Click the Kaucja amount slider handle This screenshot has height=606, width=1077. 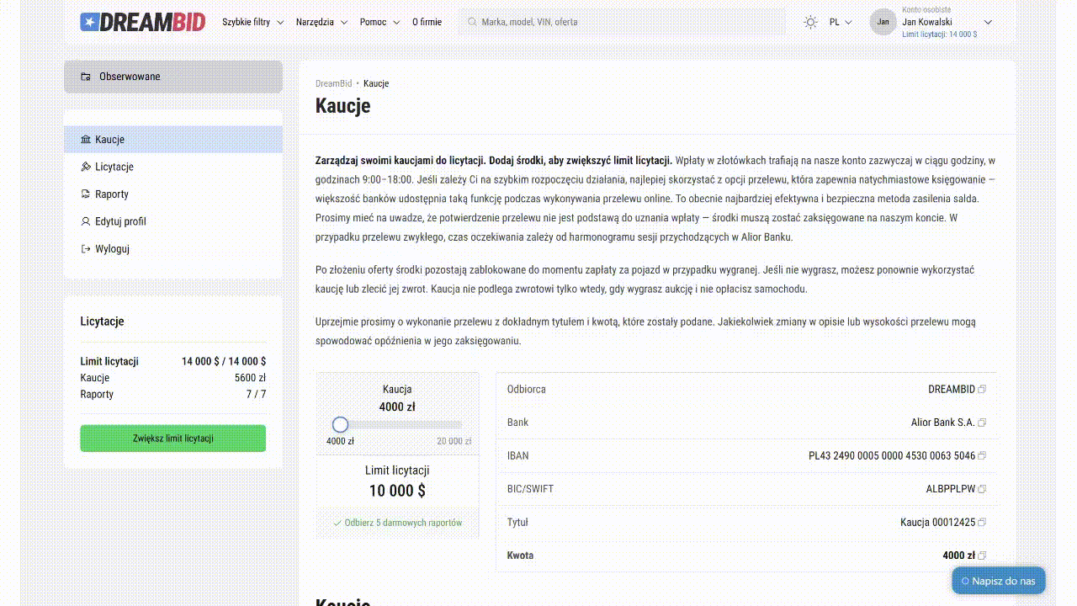(340, 424)
